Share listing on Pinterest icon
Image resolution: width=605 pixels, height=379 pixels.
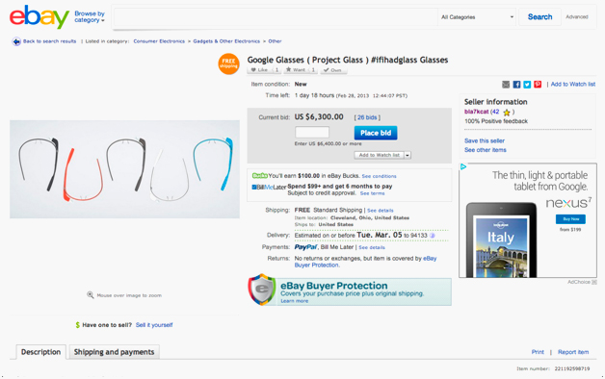538,85
